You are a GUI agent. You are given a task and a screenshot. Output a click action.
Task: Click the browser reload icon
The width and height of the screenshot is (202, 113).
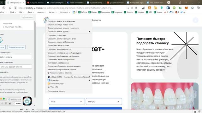click(x=10, y=8)
